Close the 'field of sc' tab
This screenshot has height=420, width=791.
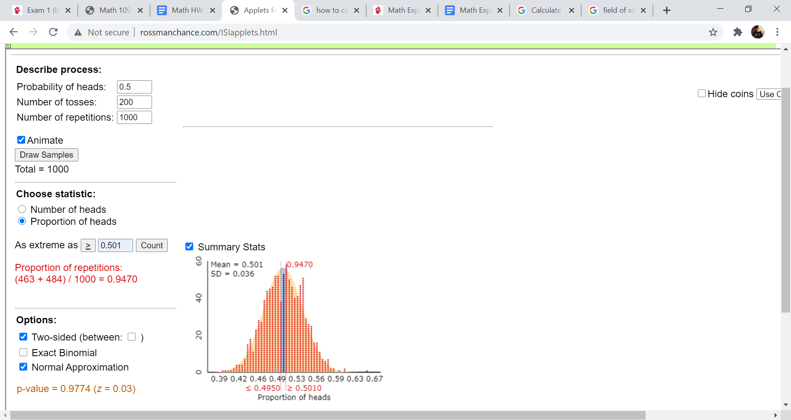click(644, 10)
